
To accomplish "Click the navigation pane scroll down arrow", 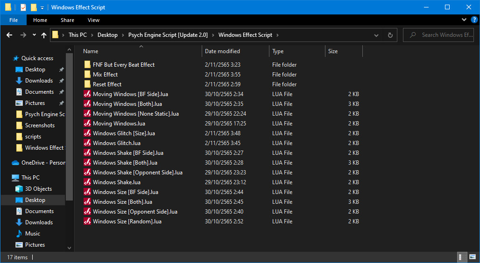I will point(69,248).
